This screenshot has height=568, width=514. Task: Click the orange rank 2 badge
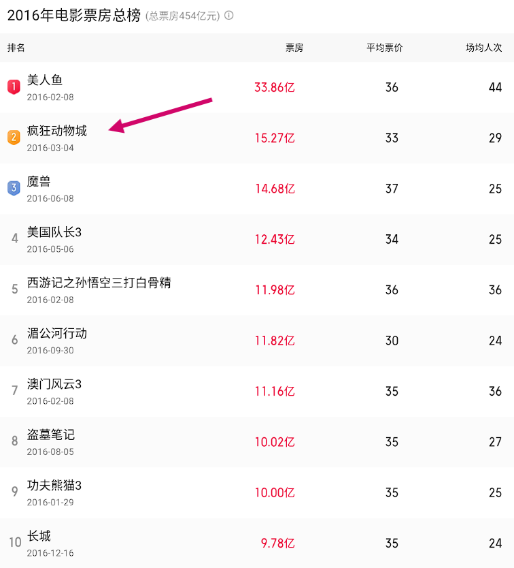(x=14, y=138)
